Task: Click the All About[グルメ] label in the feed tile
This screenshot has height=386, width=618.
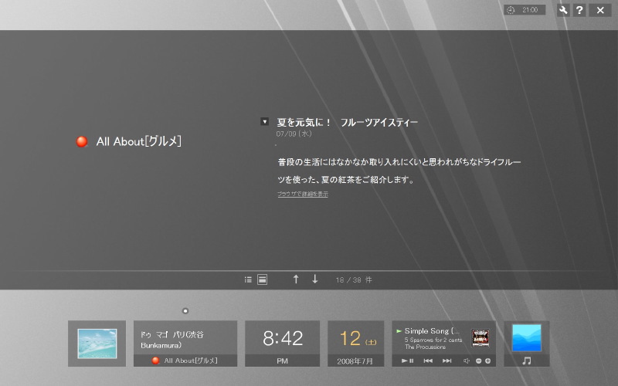Action: click(191, 361)
